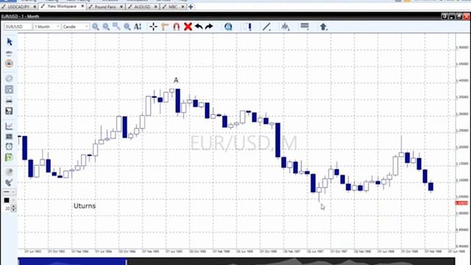The image size is (471, 265).
Task: Click the red current price marker on axis
Action: 461,203
